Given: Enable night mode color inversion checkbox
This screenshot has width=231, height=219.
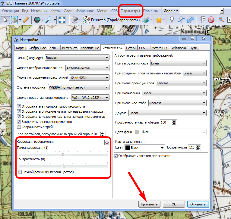Looking at the screenshot, I should point(20,172).
